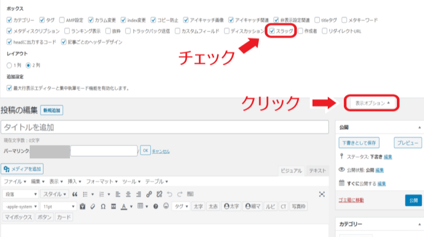
Task: Click the blockquote icon in the editor toolbar
Action: pos(75,194)
